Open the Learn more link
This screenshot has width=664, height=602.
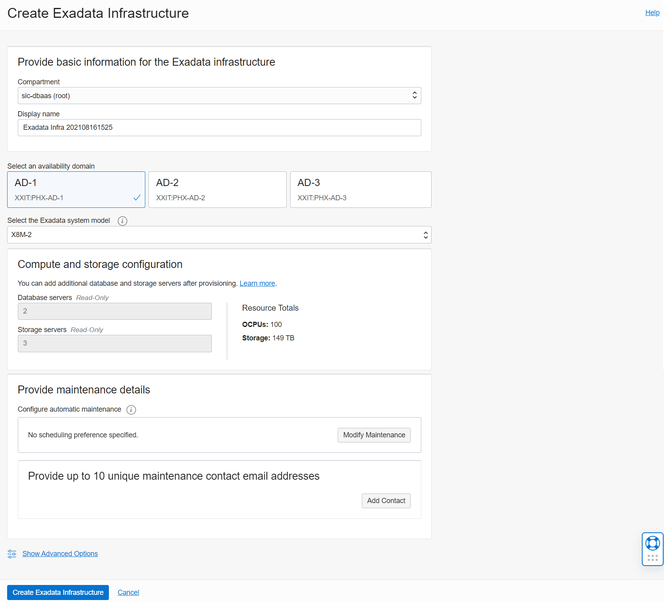pyautogui.click(x=257, y=283)
